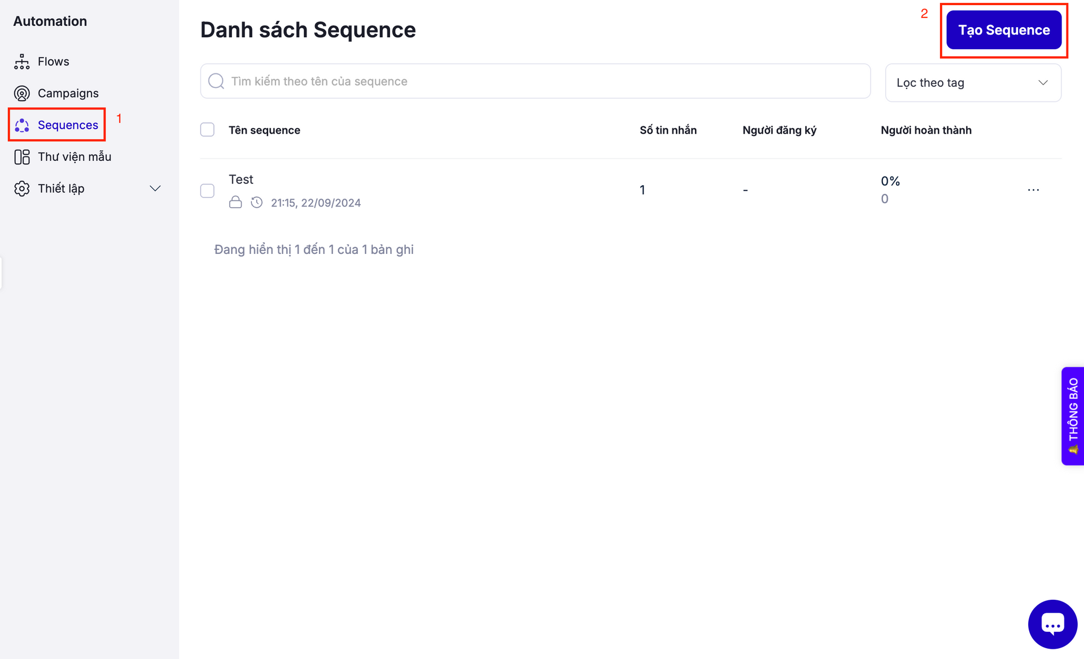The height and width of the screenshot is (659, 1084).
Task: Go to the Flows menu item
Action: click(x=53, y=61)
